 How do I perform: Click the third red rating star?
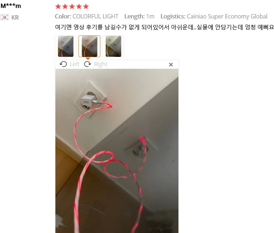tap(72, 7)
